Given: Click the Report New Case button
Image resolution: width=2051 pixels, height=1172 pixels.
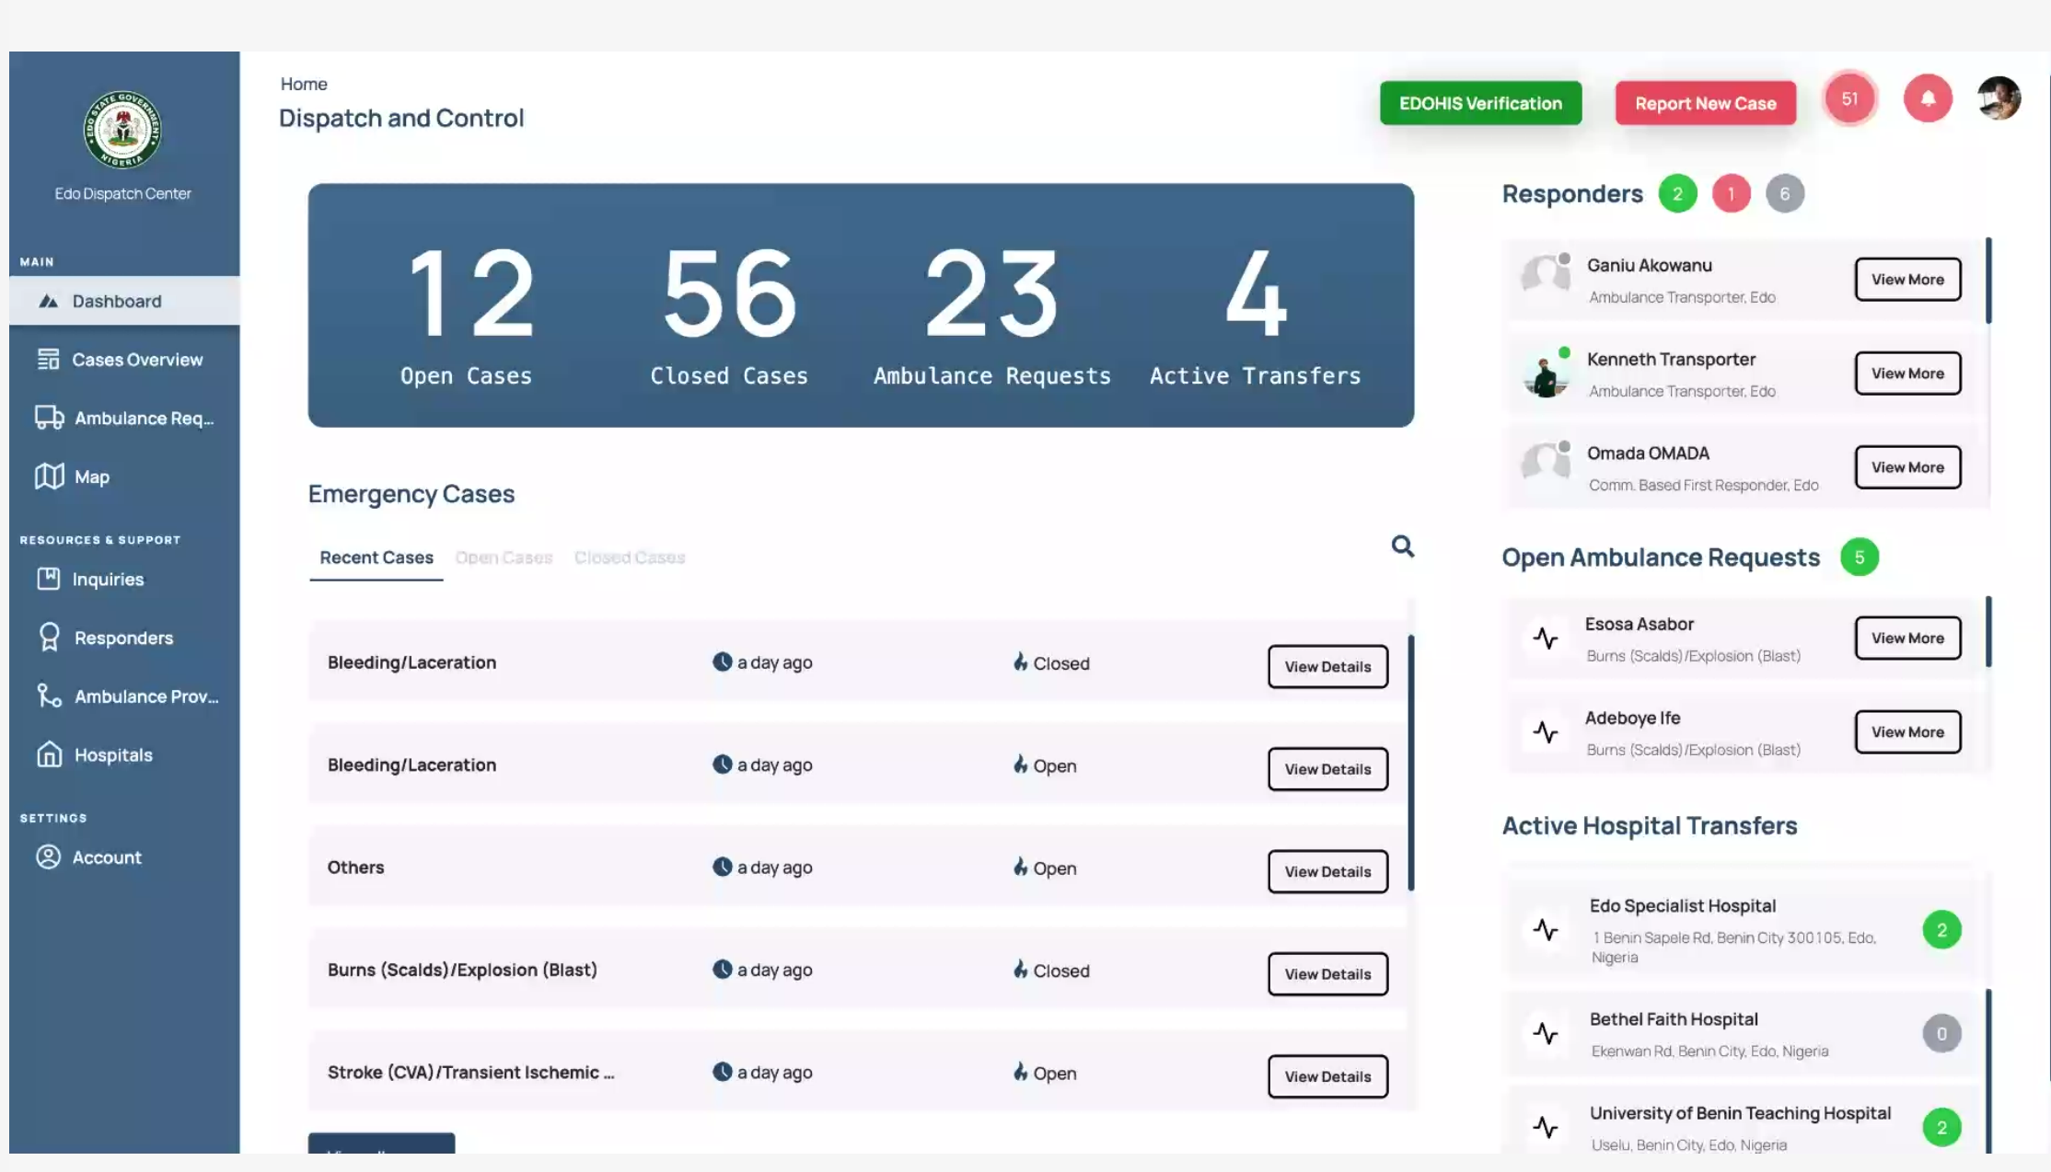Looking at the screenshot, I should click(x=1705, y=104).
